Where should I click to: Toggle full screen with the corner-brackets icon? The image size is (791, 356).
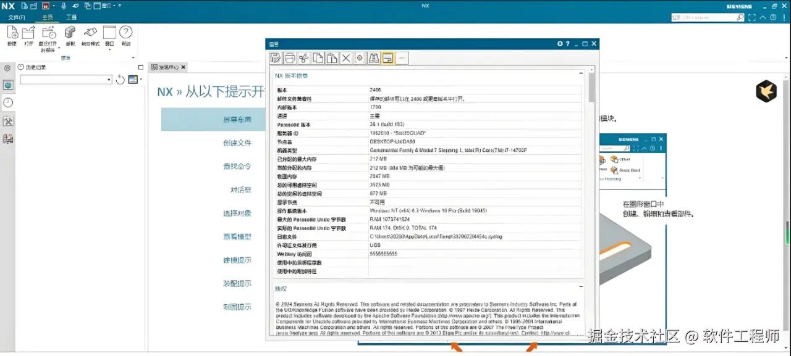pyautogui.click(x=752, y=18)
